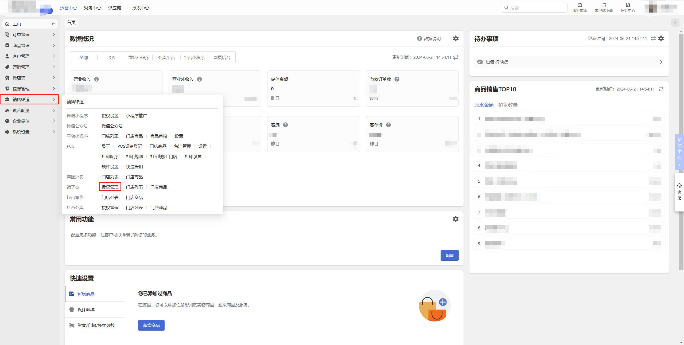Screen dimensions: 684x345
Task: Click the blue 配置 button
Action: coord(449,255)
